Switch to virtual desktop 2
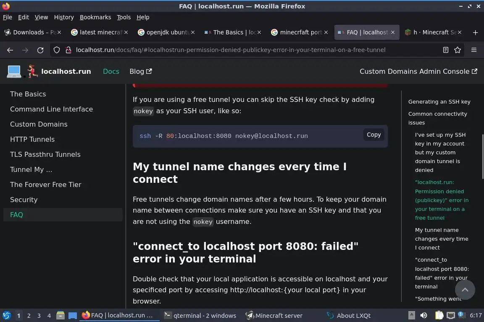Viewport: 484px width, 322px height. tap(29, 316)
